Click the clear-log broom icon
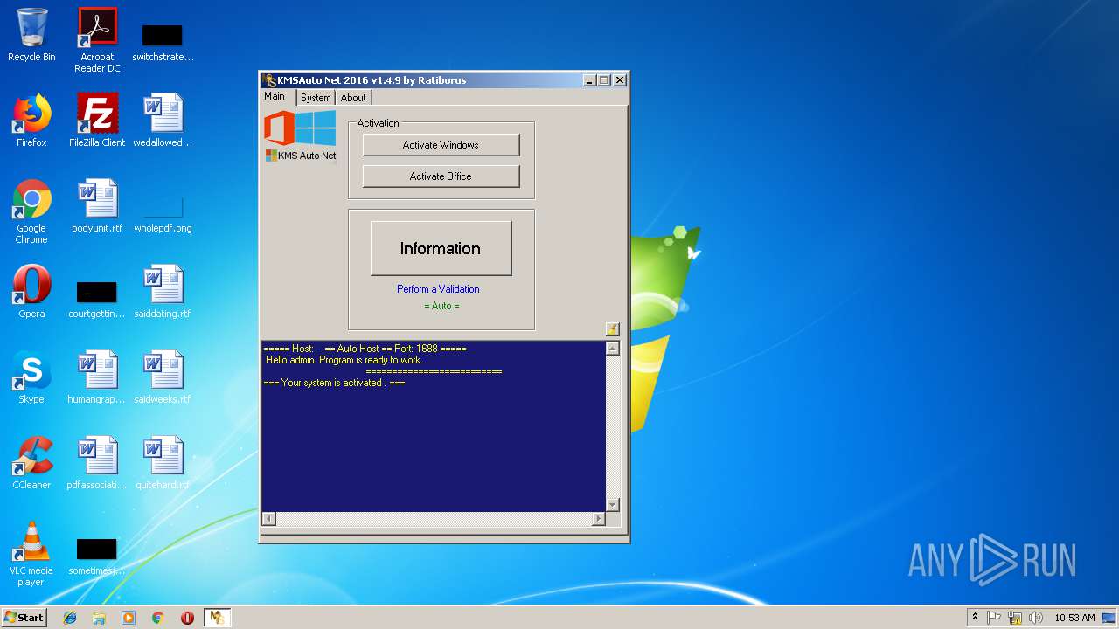Image resolution: width=1119 pixels, height=629 pixels. click(612, 329)
